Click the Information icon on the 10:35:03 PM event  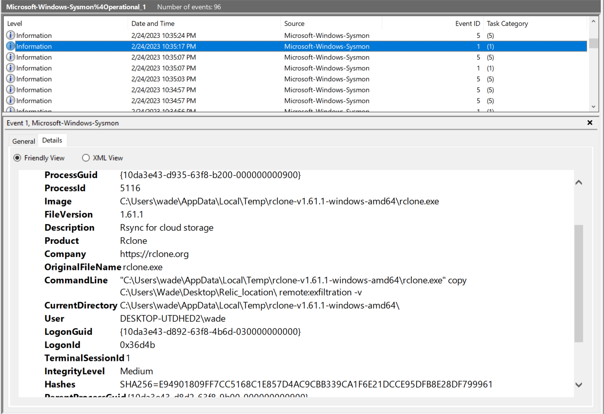10,79
